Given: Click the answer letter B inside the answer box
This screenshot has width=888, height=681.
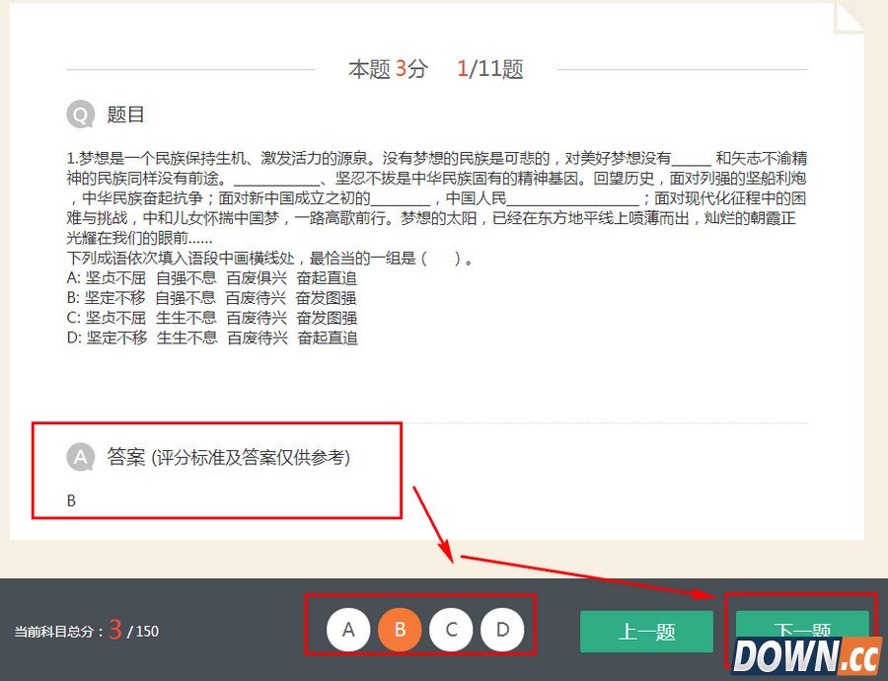Looking at the screenshot, I should (x=70, y=500).
